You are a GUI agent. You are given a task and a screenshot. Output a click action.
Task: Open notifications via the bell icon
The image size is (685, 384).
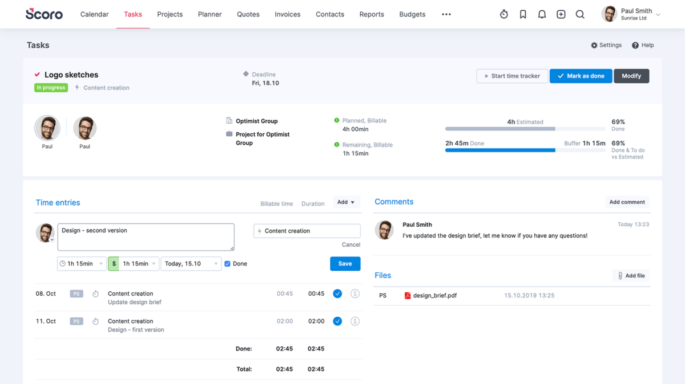(541, 14)
